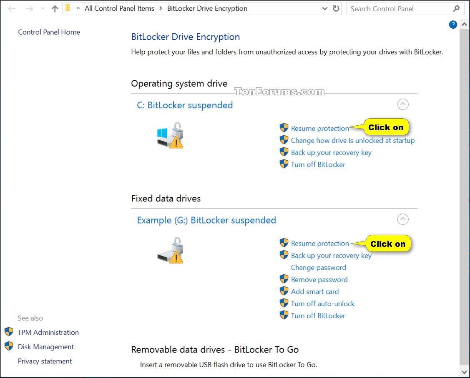The width and height of the screenshot is (470, 378).
Task: Open recent locations dropdown arrow
Action: pyautogui.click(x=43, y=9)
